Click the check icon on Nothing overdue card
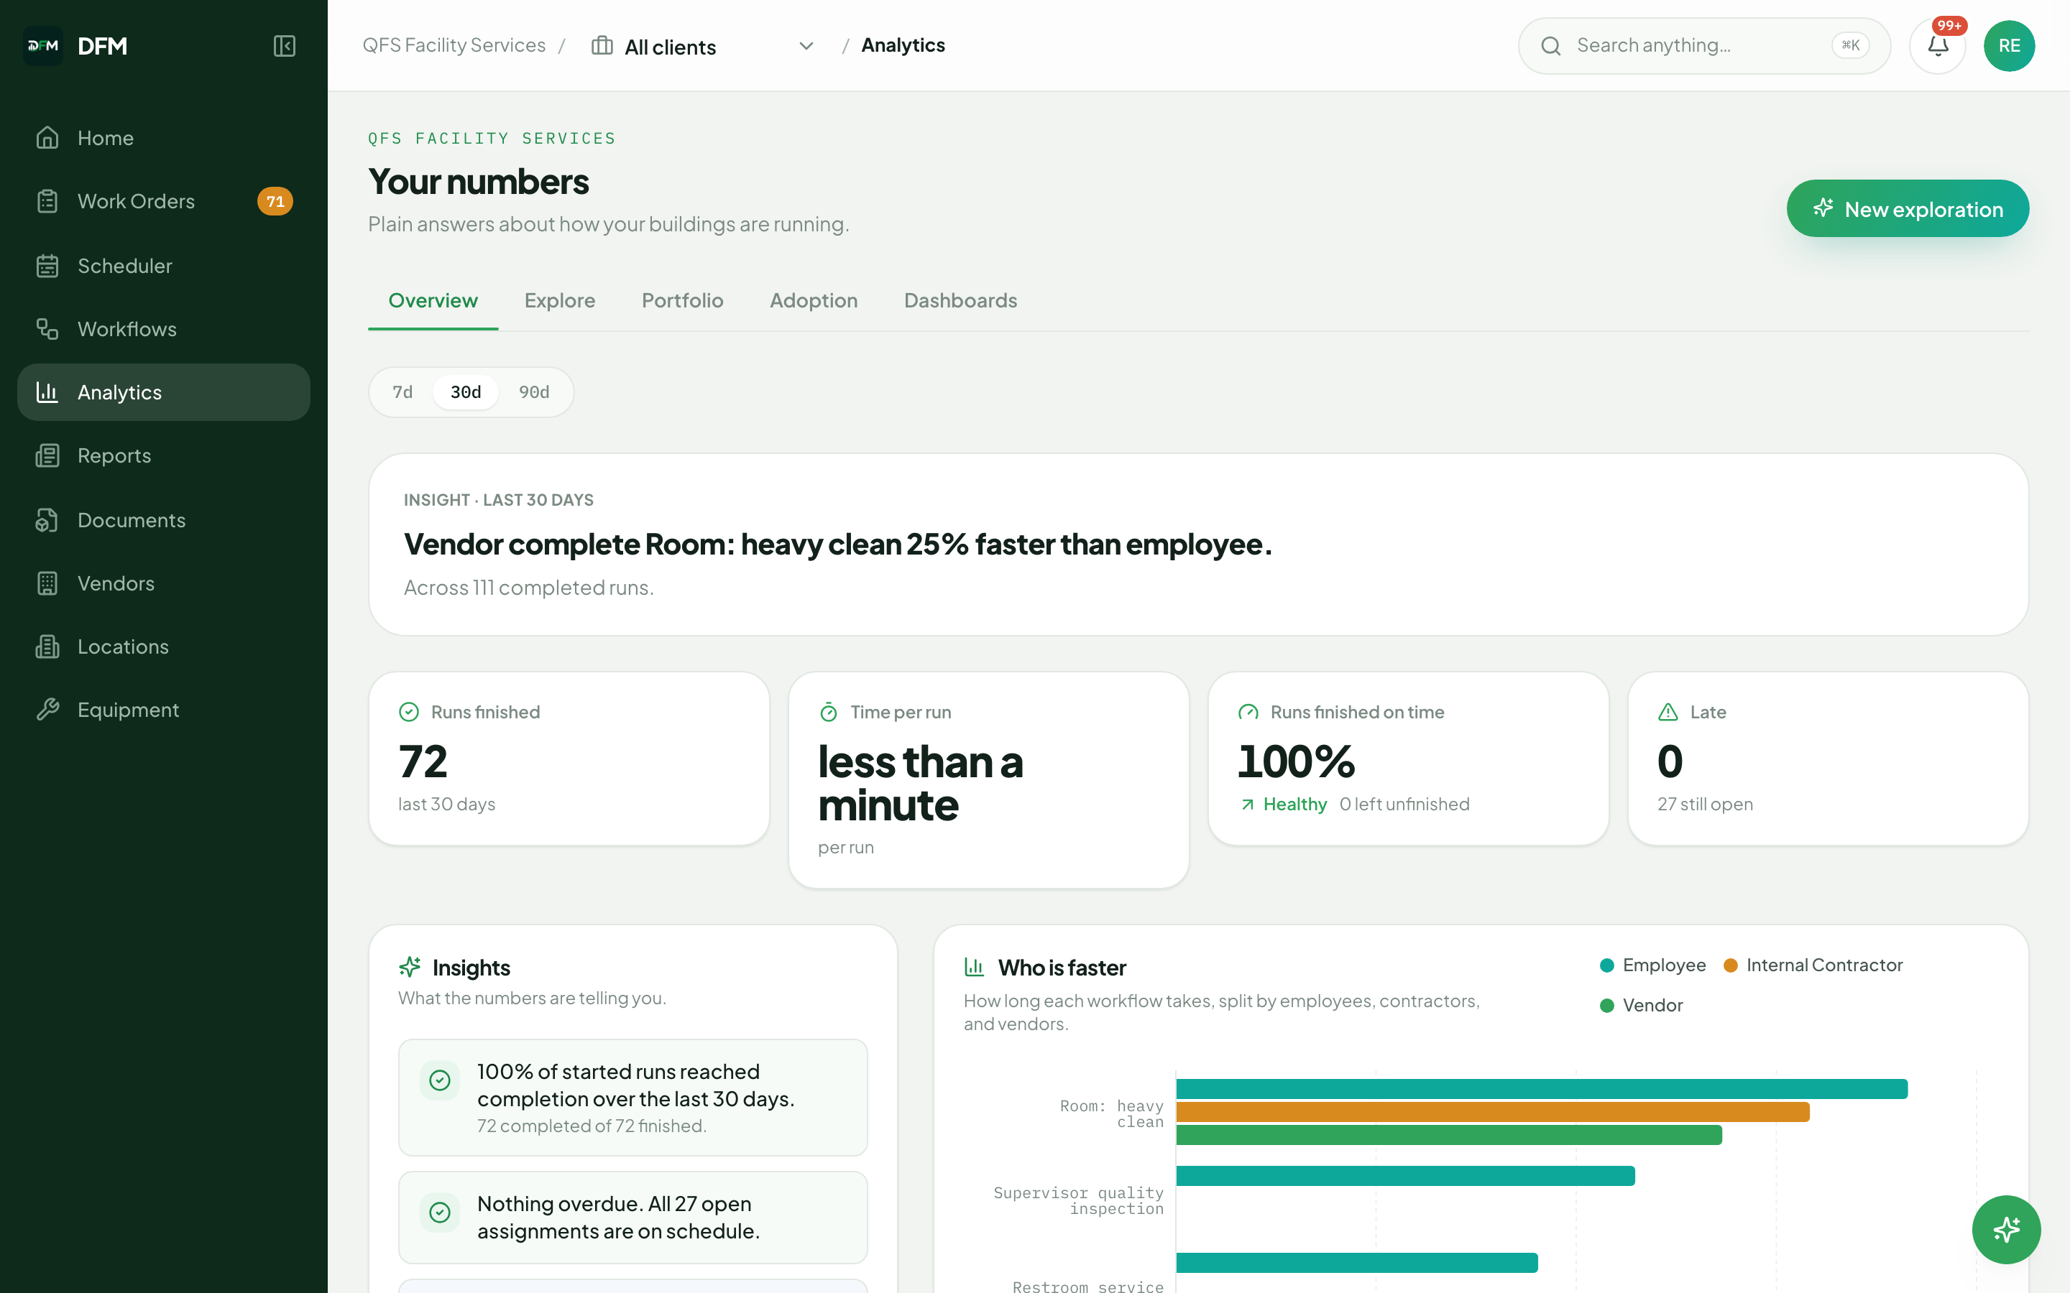This screenshot has height=1293, width=2070. (440, 1212)
